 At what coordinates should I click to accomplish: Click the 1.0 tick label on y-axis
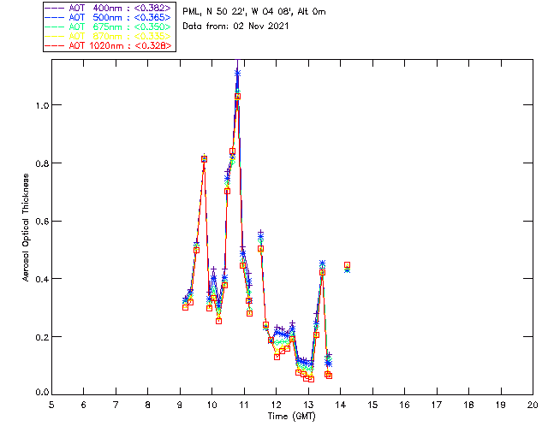[x=39, y=105]
